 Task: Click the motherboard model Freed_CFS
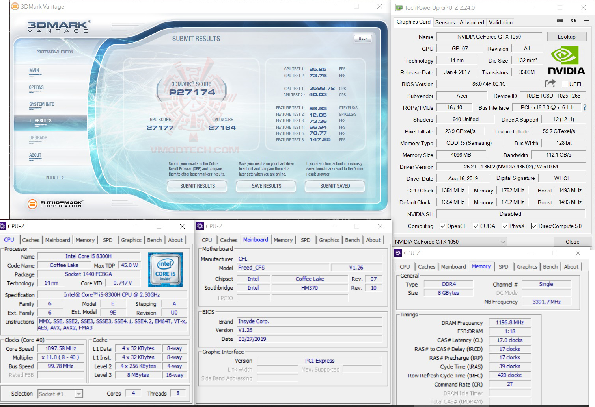282,268
